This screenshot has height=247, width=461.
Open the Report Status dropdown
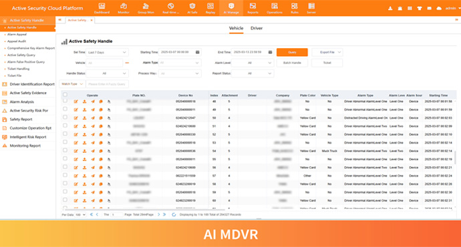[x=253, y=73]
